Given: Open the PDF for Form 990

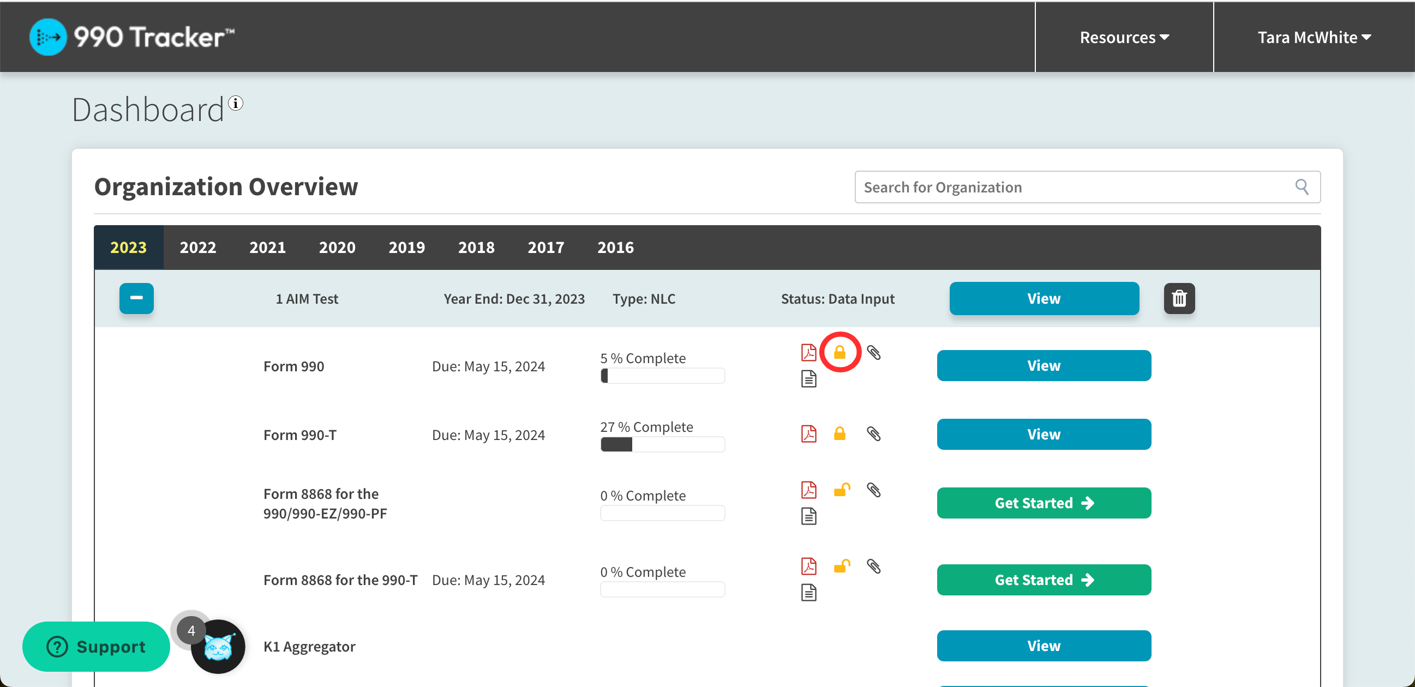Looking at the screenshot, I should (808, 352).
